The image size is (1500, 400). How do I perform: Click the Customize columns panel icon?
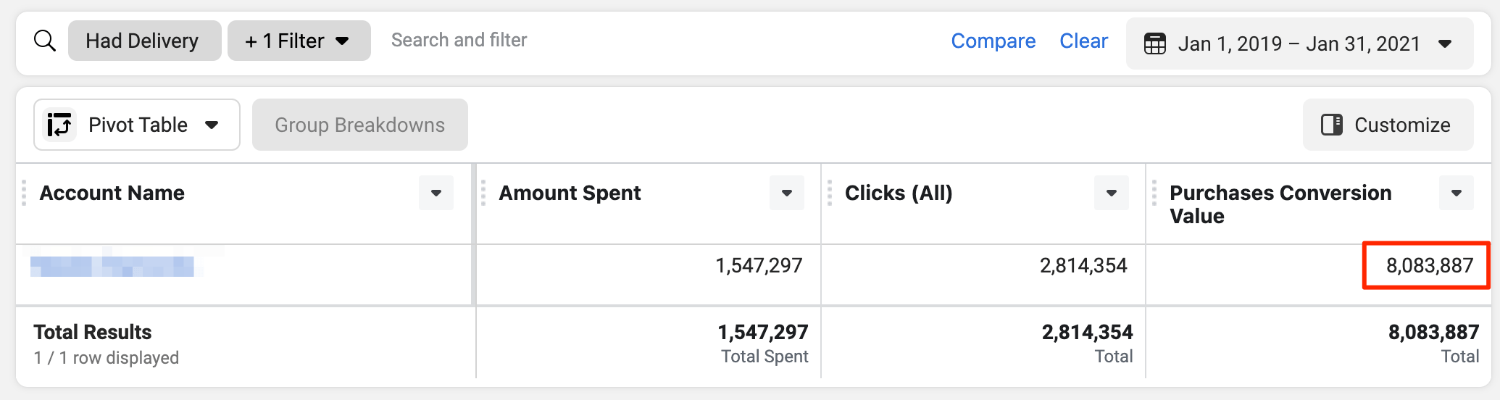1331,125
